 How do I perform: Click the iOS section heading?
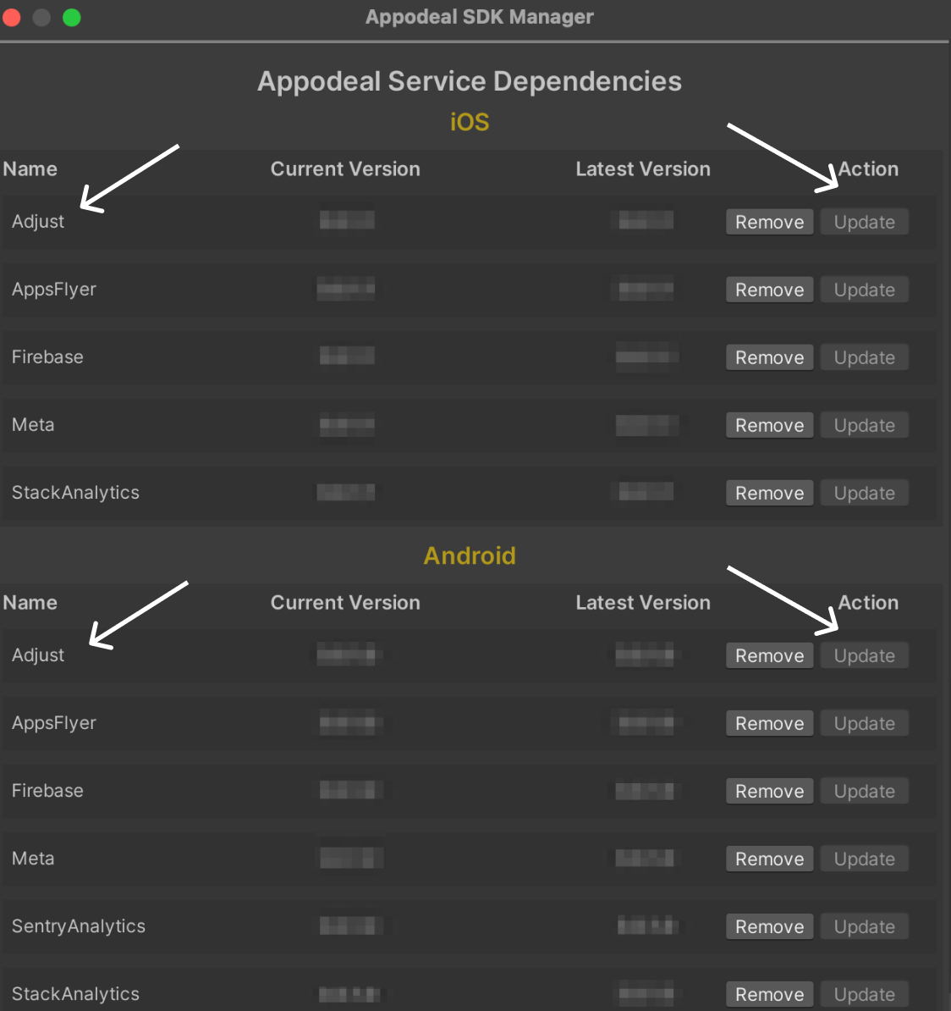(470, 122)
